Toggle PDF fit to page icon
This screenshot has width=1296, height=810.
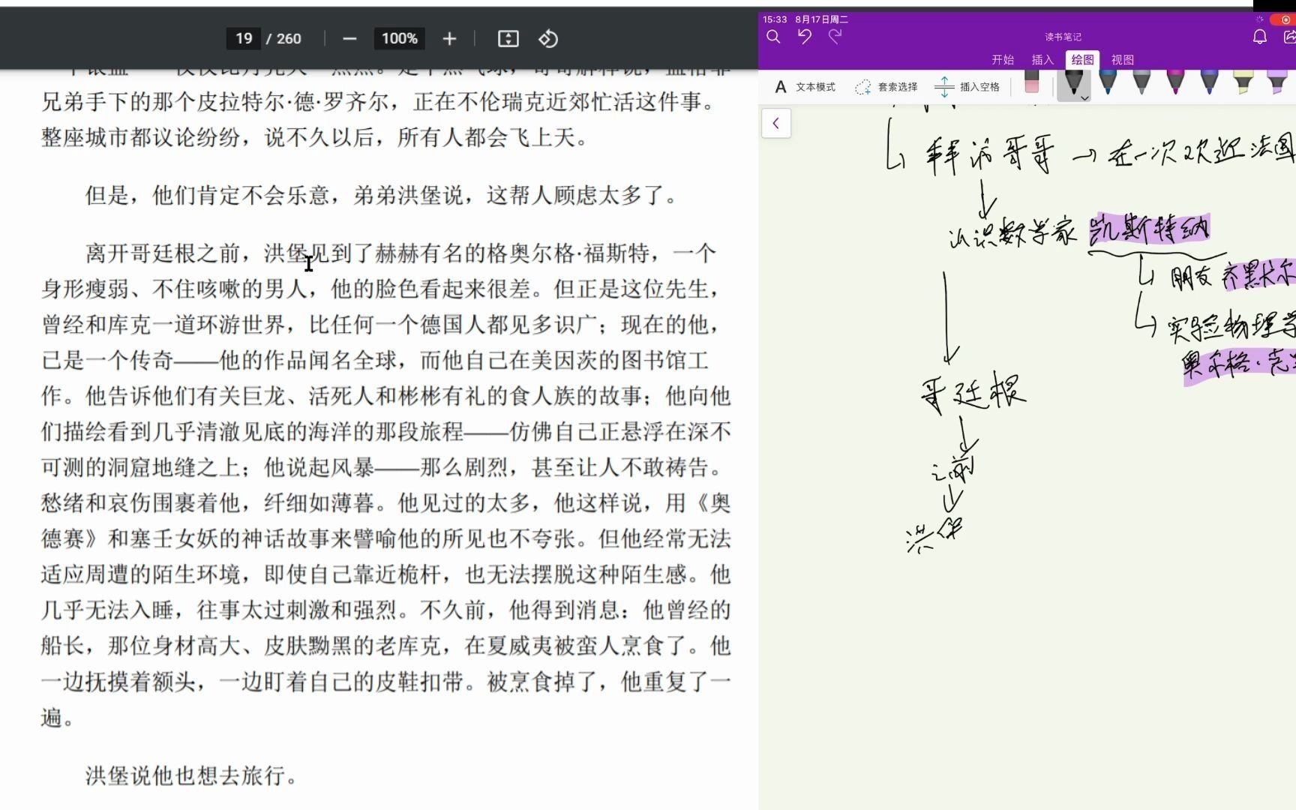508,38
